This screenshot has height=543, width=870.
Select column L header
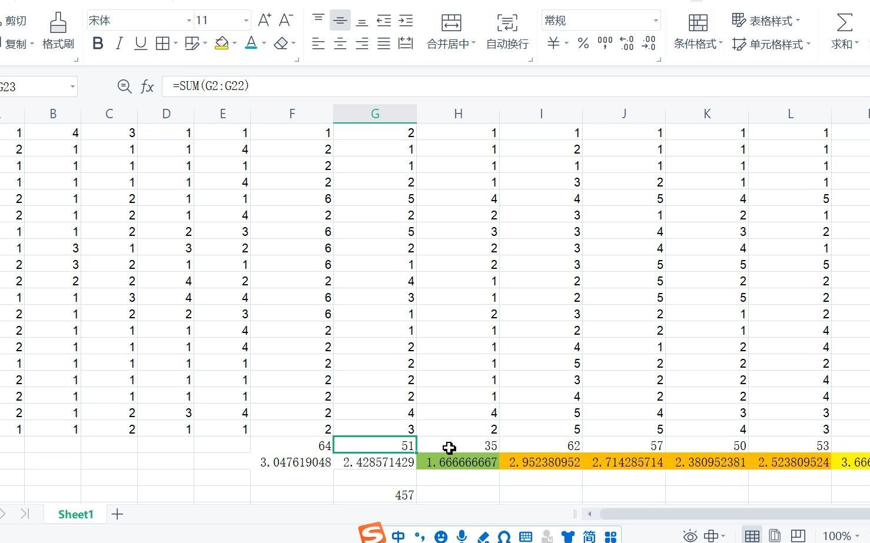790,114
